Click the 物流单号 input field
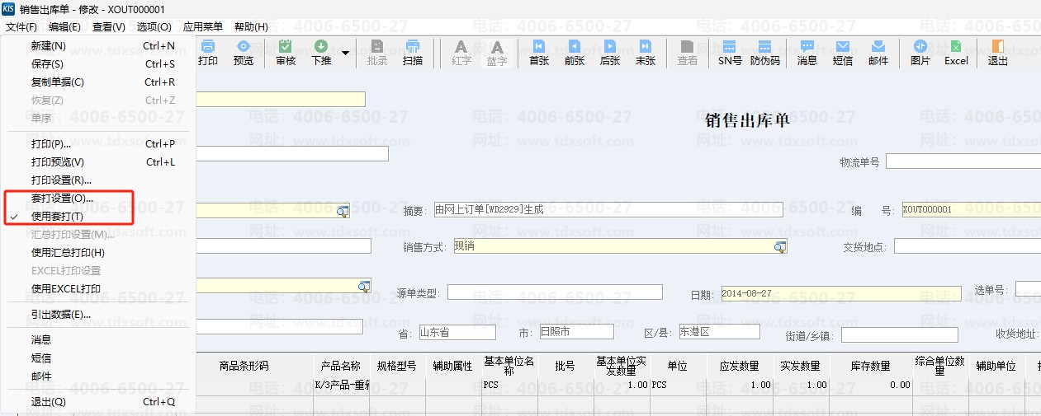 coord(963,161)
